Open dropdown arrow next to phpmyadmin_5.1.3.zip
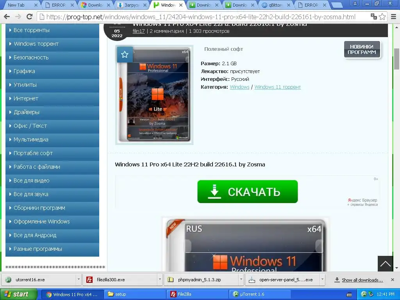 coord(241,280)
